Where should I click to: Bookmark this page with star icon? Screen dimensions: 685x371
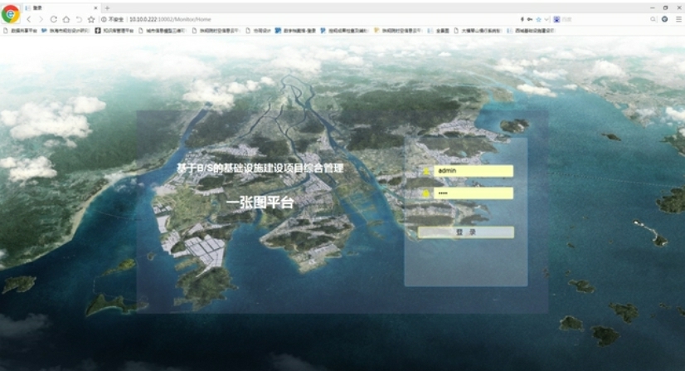click(91, 18)
